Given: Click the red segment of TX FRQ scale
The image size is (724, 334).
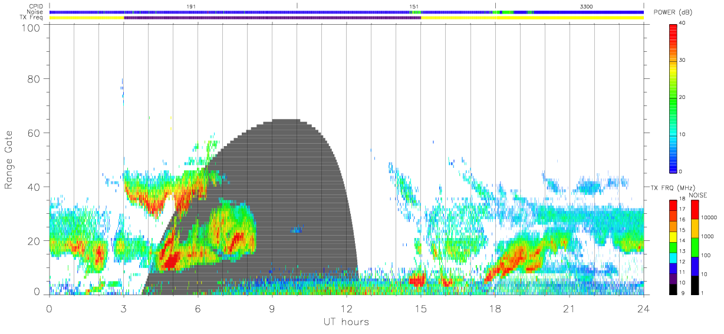Looking at the screenshot, I should click(x=673, y=204).
